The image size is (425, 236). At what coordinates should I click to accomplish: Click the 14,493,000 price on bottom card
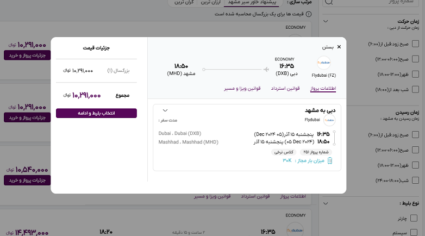click(27, 233)
